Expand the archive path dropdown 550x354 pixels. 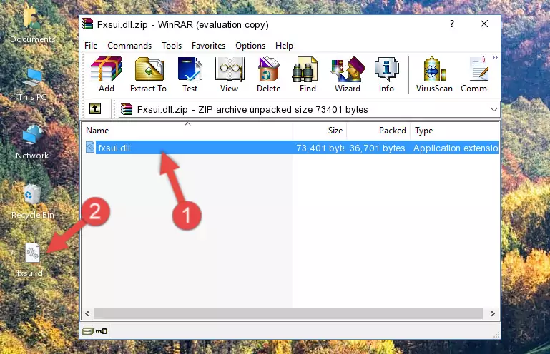(493, 110)
